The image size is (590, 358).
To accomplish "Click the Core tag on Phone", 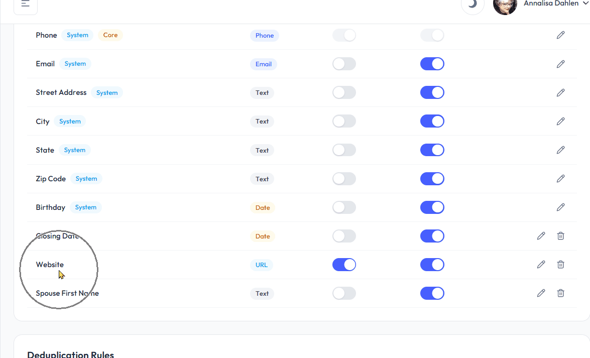I will [110, 35].
